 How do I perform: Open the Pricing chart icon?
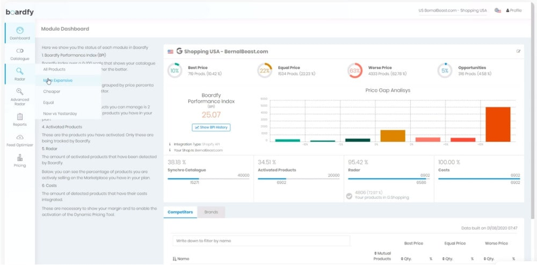(20, 158)
